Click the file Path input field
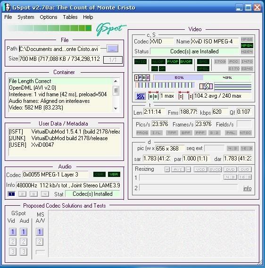The image size is (265, 268). coord(59,49)
